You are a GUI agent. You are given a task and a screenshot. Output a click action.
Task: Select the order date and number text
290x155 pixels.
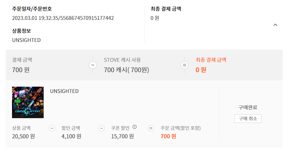click(x=63, y=18)
